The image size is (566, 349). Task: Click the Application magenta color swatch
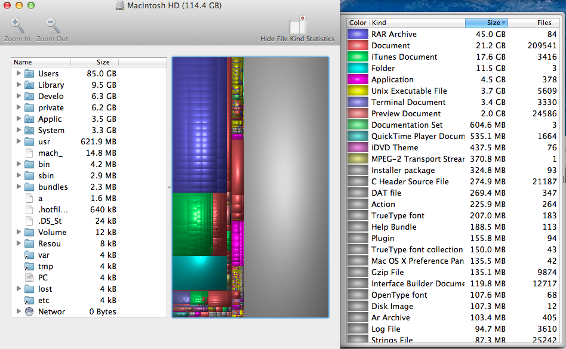point(358,79)
